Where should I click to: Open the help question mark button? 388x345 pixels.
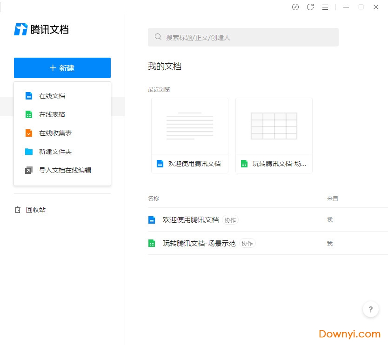pyautogui.click(x=370, y=309)
